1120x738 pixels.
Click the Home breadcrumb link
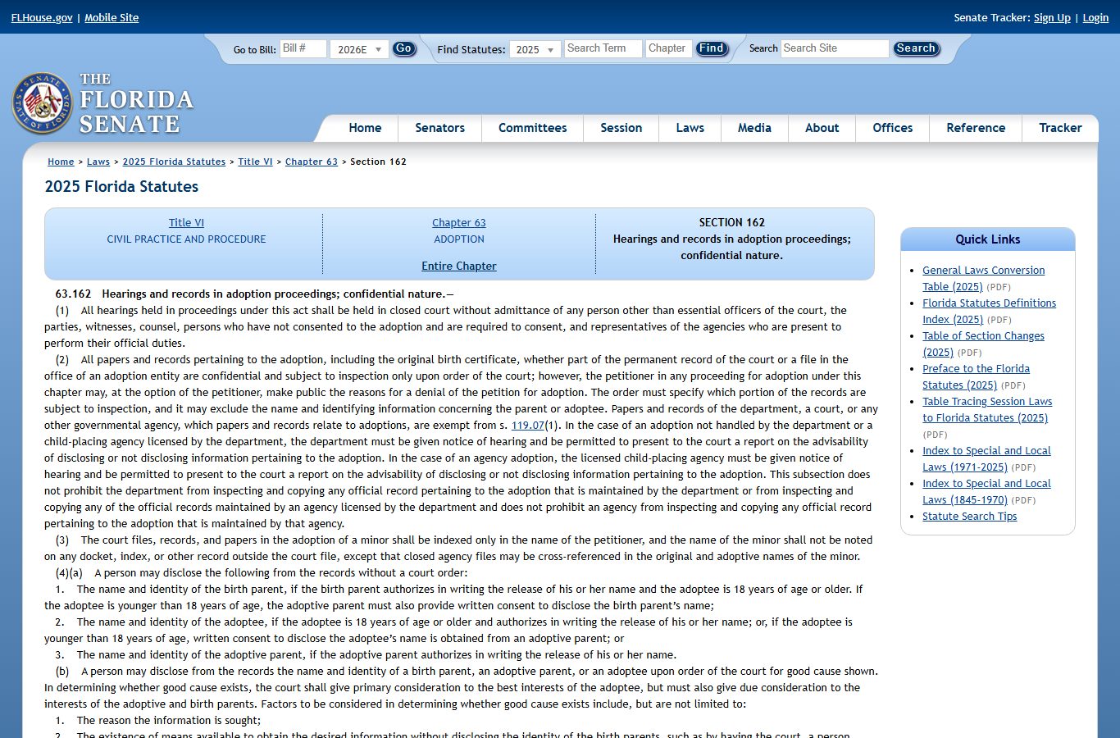[61, 162]
